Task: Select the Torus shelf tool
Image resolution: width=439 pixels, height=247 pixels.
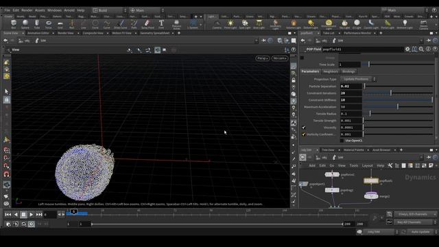Action: point(49,24)
